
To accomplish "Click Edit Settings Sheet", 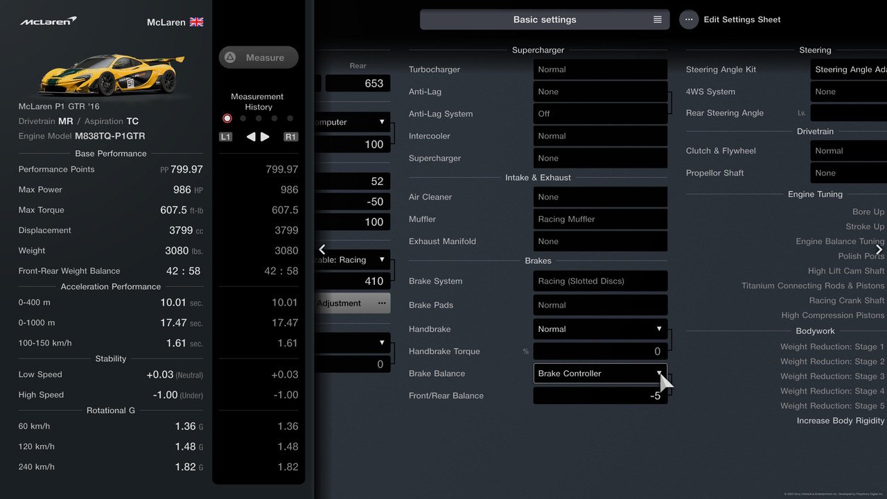I will [x=742, y=19].
